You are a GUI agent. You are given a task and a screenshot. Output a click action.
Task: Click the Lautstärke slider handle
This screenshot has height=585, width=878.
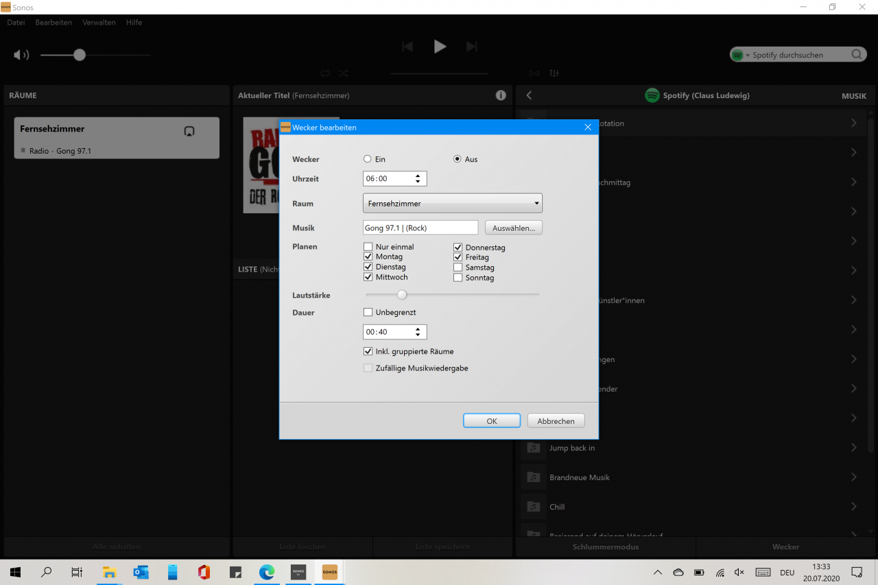(x=402, y=295)
